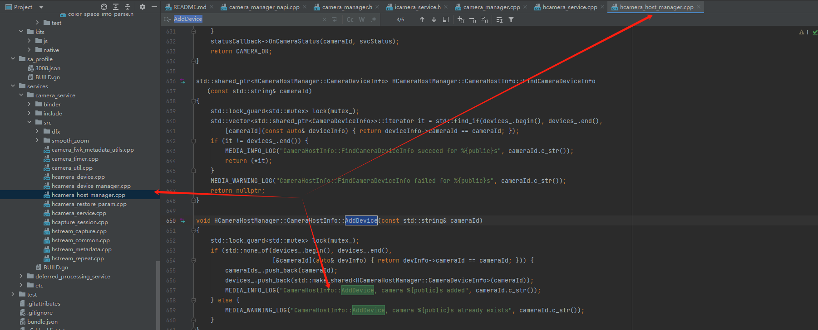Viewport: 818px width, 330px height.
Task: Open search history magnifier in find bar
Action: (x=167, y=19)
